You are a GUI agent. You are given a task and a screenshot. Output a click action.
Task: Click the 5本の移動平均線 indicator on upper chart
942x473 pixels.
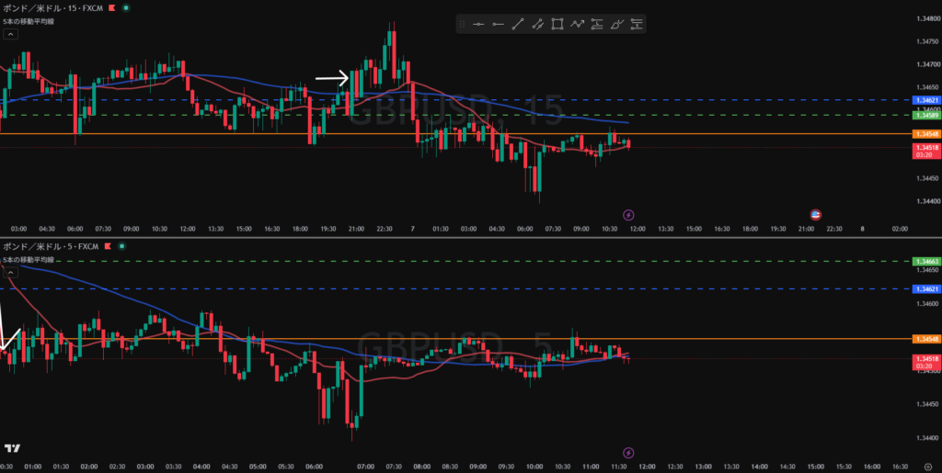coord(29,21)
